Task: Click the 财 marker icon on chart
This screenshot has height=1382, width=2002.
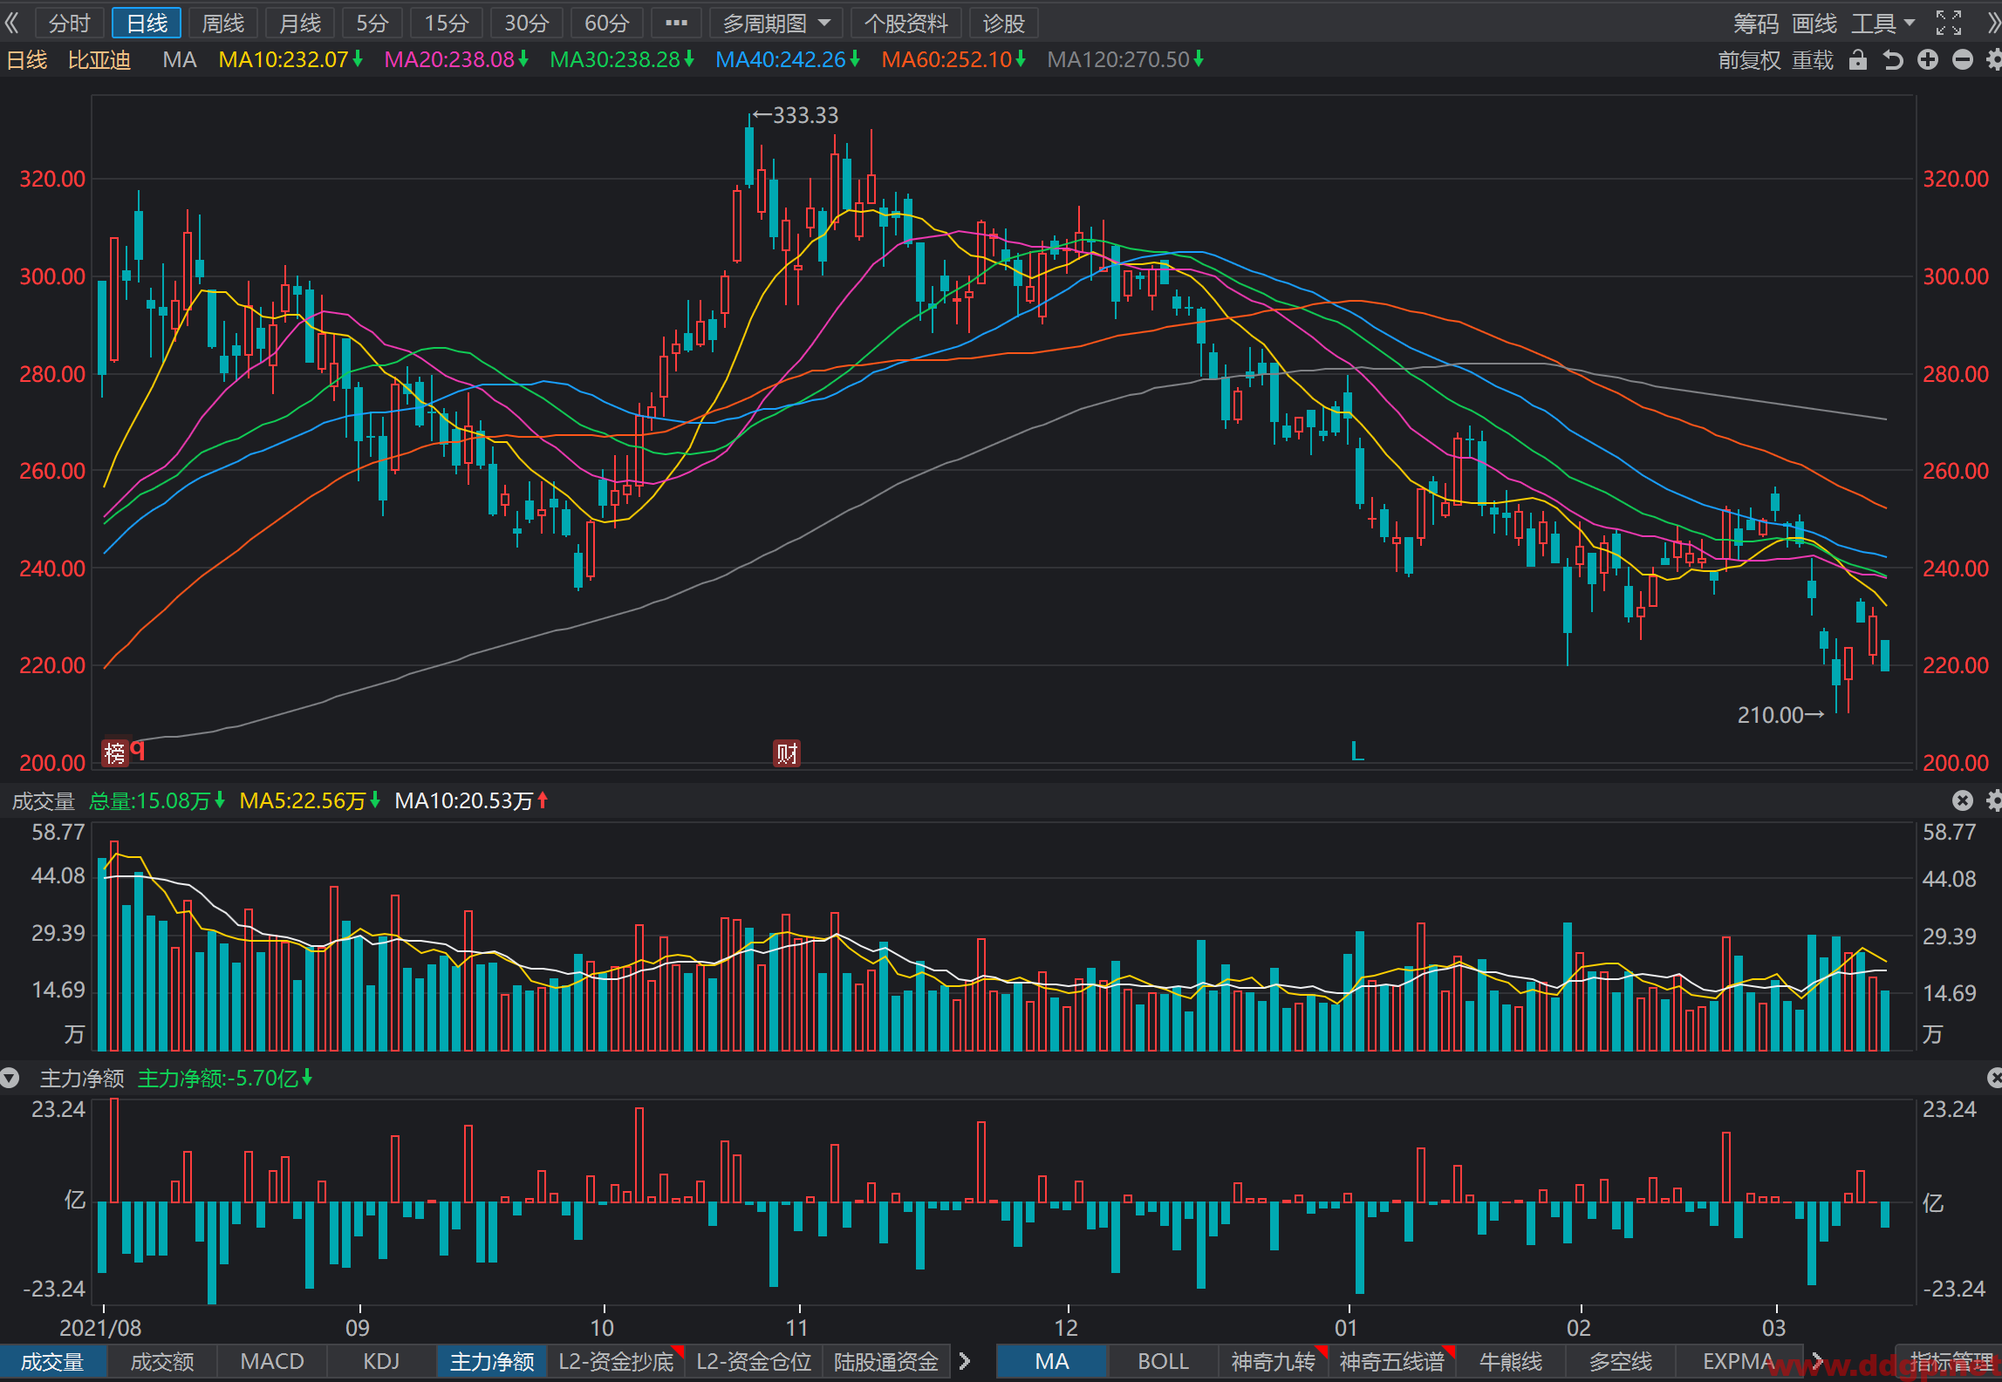Action: (x=787, y=752)
